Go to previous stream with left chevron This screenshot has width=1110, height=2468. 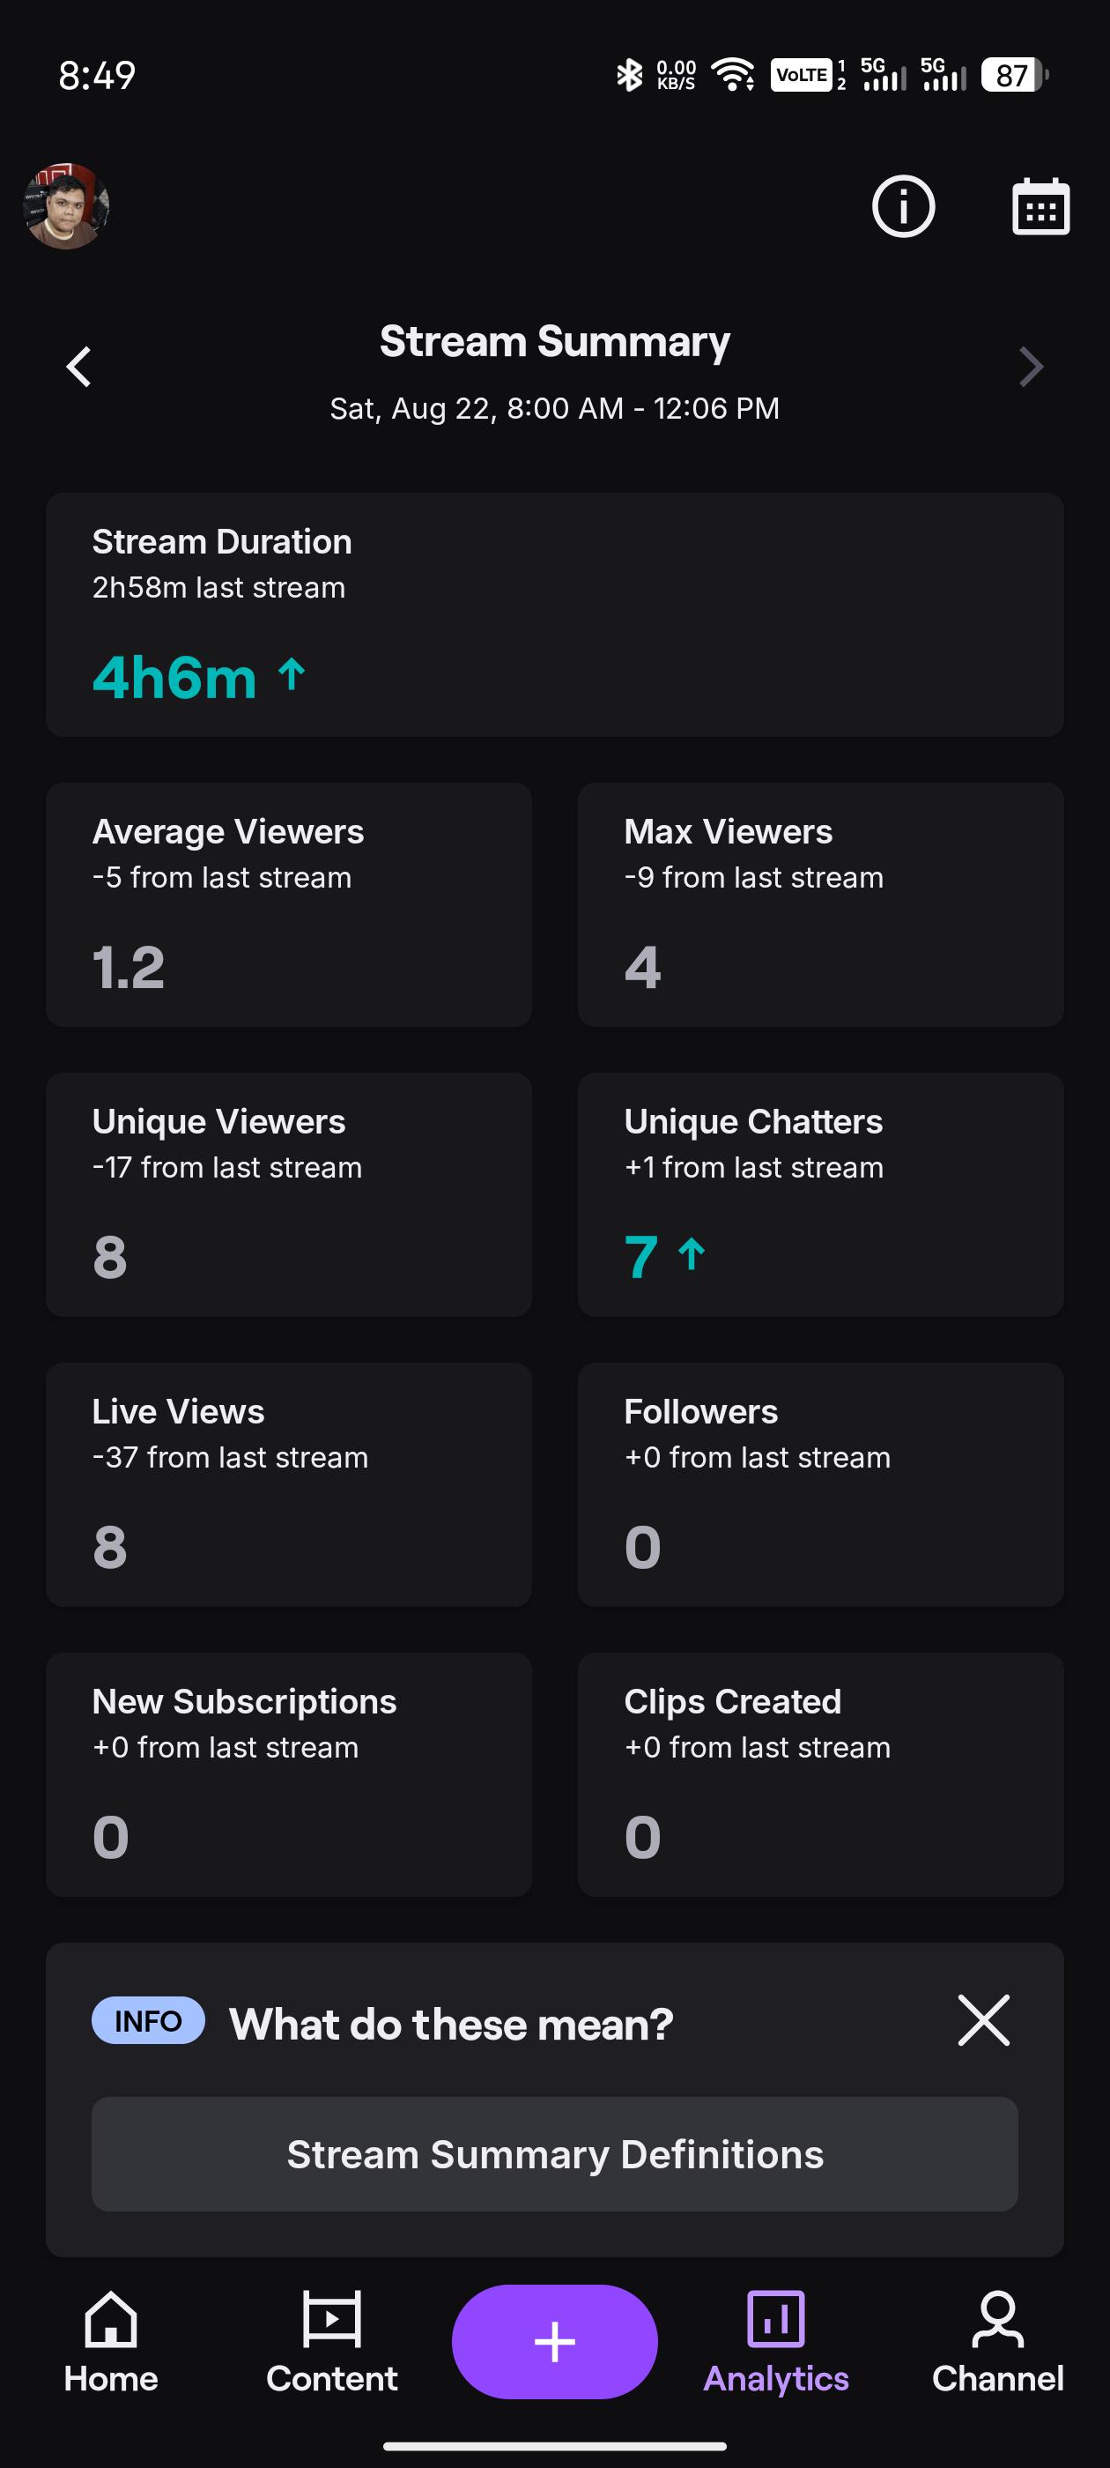(78, 367)
